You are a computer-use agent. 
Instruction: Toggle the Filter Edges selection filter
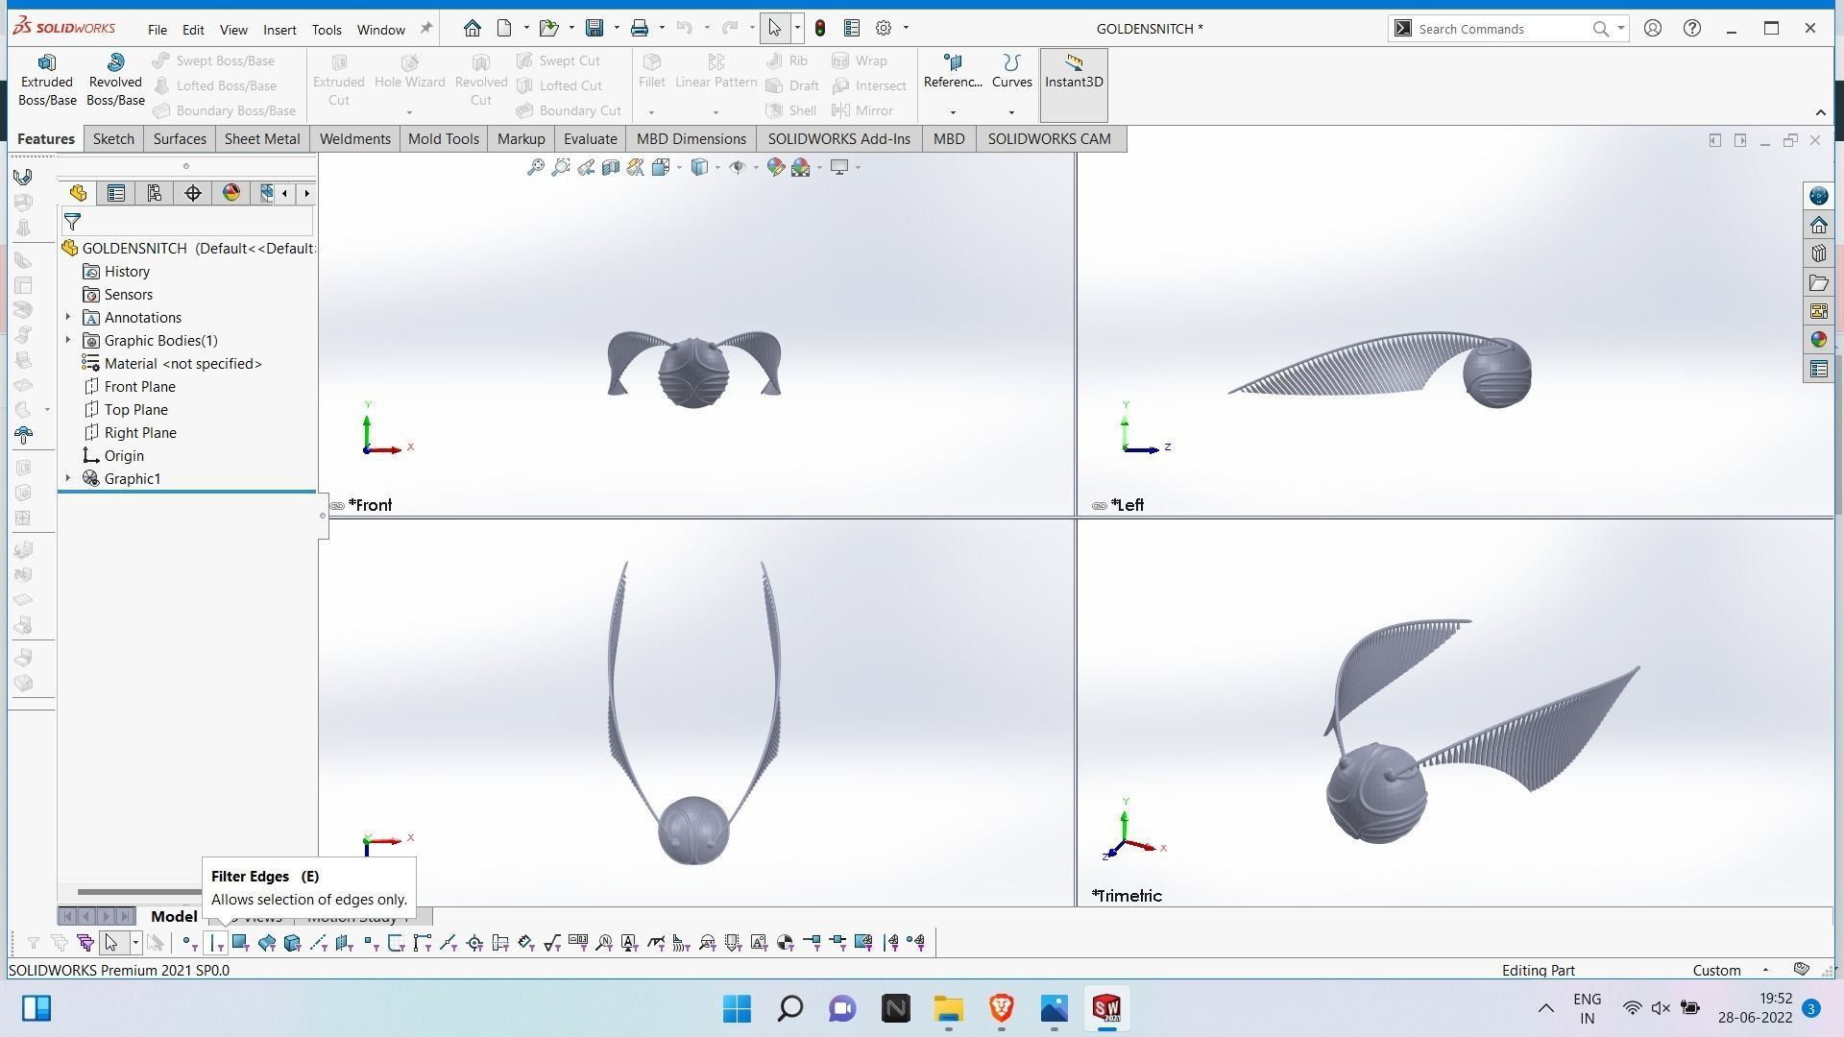click(x=216, y=943)
